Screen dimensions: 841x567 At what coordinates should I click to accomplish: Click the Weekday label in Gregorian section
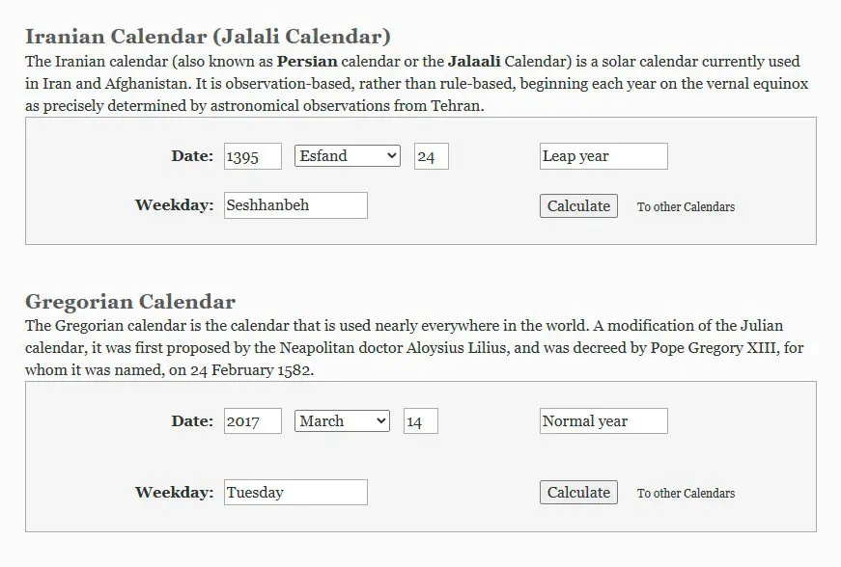point(175,492)
